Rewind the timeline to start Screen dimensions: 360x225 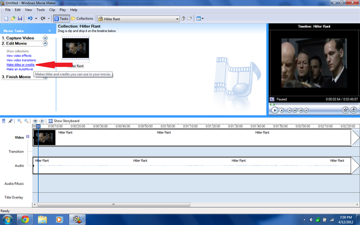35,121
